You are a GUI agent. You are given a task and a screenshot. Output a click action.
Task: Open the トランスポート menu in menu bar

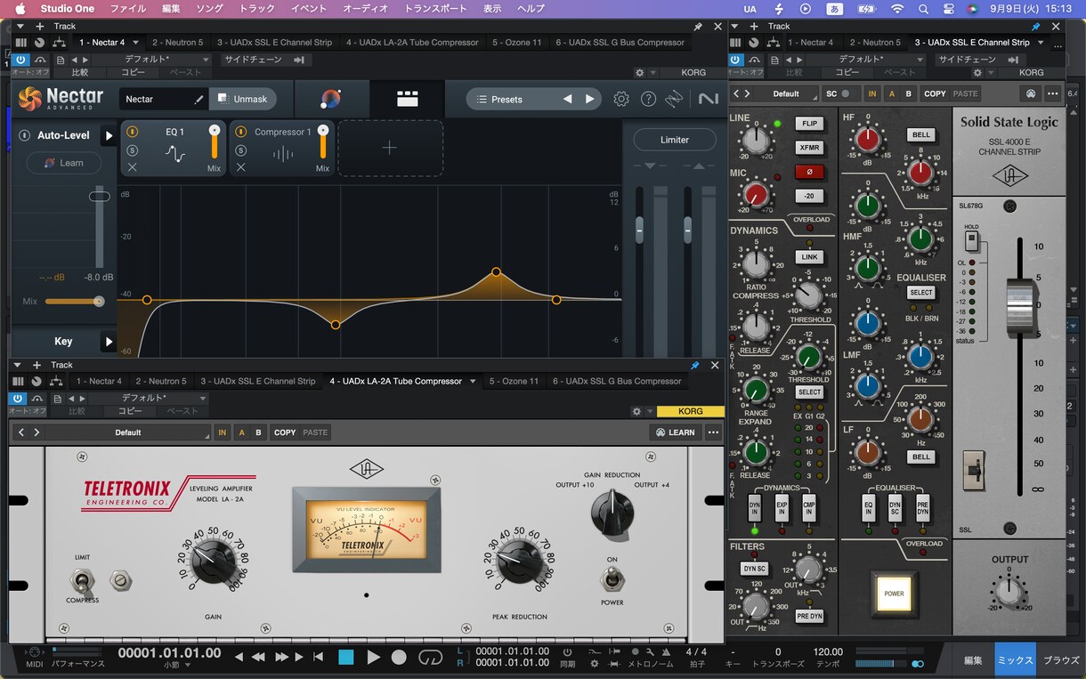pos(435,8)
